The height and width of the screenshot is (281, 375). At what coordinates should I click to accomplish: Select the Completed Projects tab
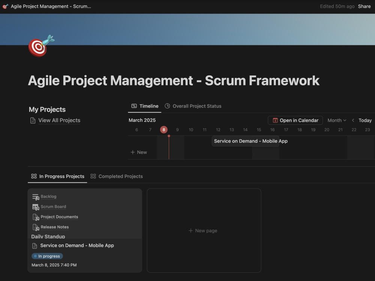click(117, 176)
